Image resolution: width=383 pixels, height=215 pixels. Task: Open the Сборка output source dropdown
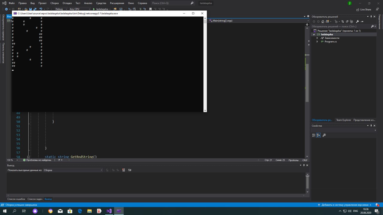73,170
